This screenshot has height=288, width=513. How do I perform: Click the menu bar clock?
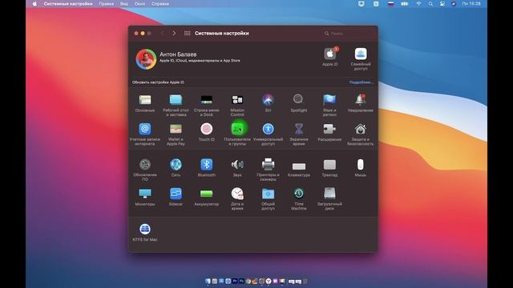tap(471, 4)
